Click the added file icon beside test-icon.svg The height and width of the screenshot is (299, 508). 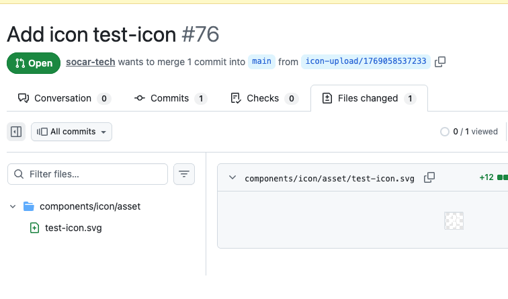34,228
